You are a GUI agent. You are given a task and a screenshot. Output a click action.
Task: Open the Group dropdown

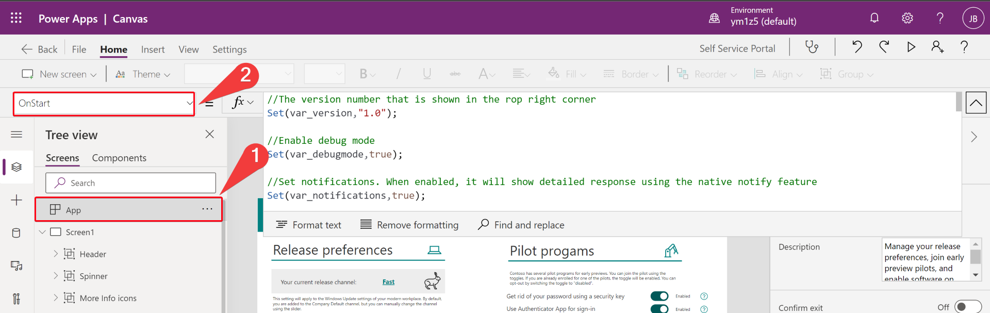[847, 74]
